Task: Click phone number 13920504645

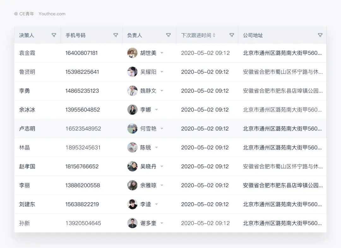Action: pos(83,223)
